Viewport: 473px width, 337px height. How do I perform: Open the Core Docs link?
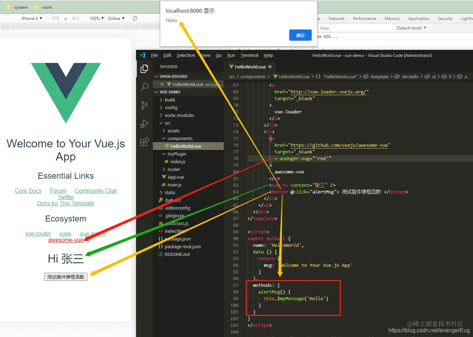pos(28,191)
